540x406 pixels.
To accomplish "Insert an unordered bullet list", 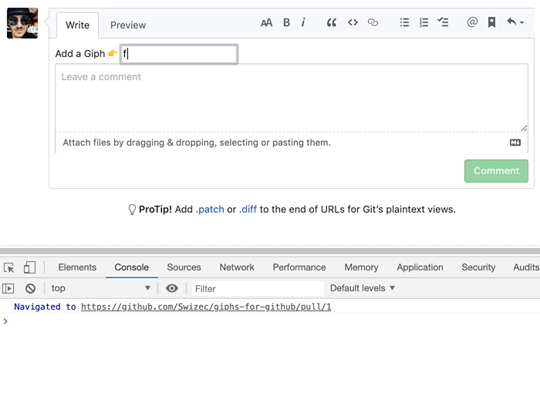I will coord(404,23).
